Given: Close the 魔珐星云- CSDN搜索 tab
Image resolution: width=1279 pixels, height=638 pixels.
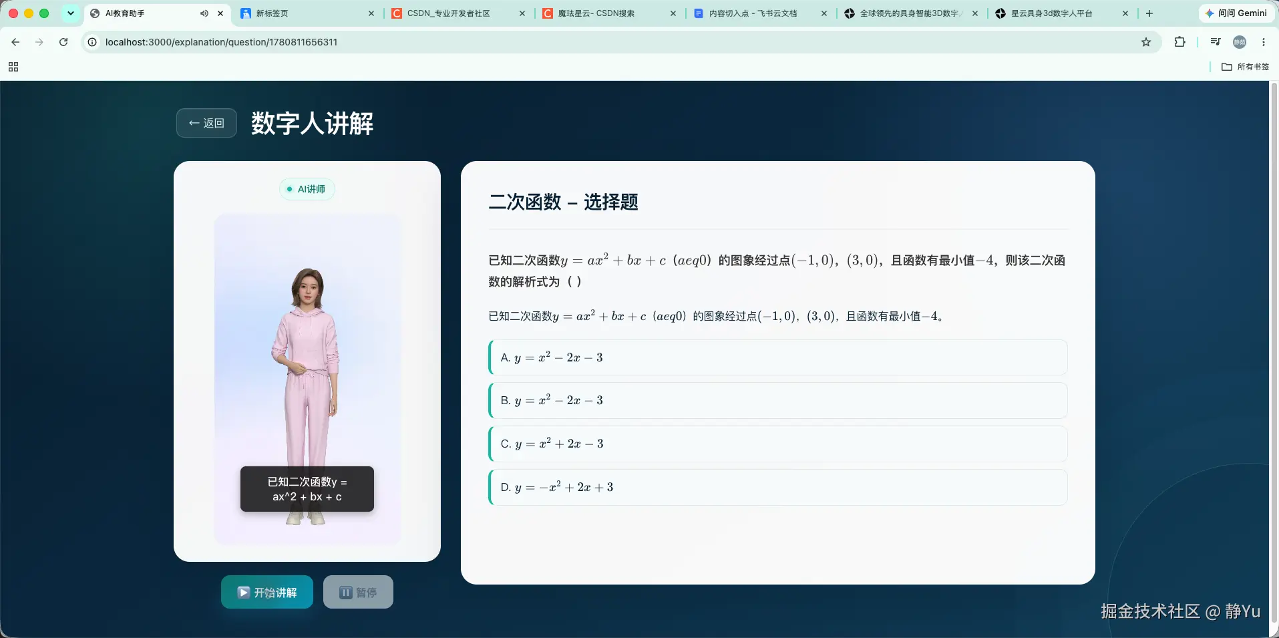Looking at the screenshot, I should coord(673,13).
